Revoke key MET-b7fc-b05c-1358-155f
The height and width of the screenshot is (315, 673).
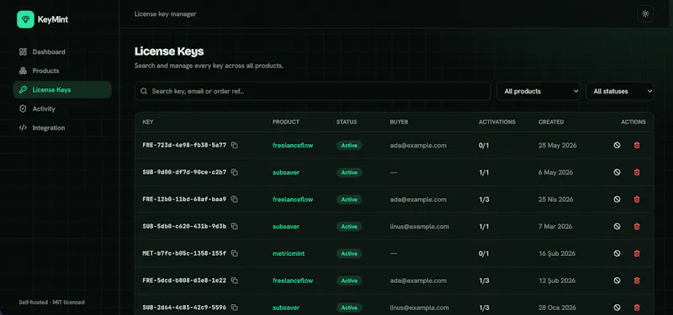pos(617,254)
